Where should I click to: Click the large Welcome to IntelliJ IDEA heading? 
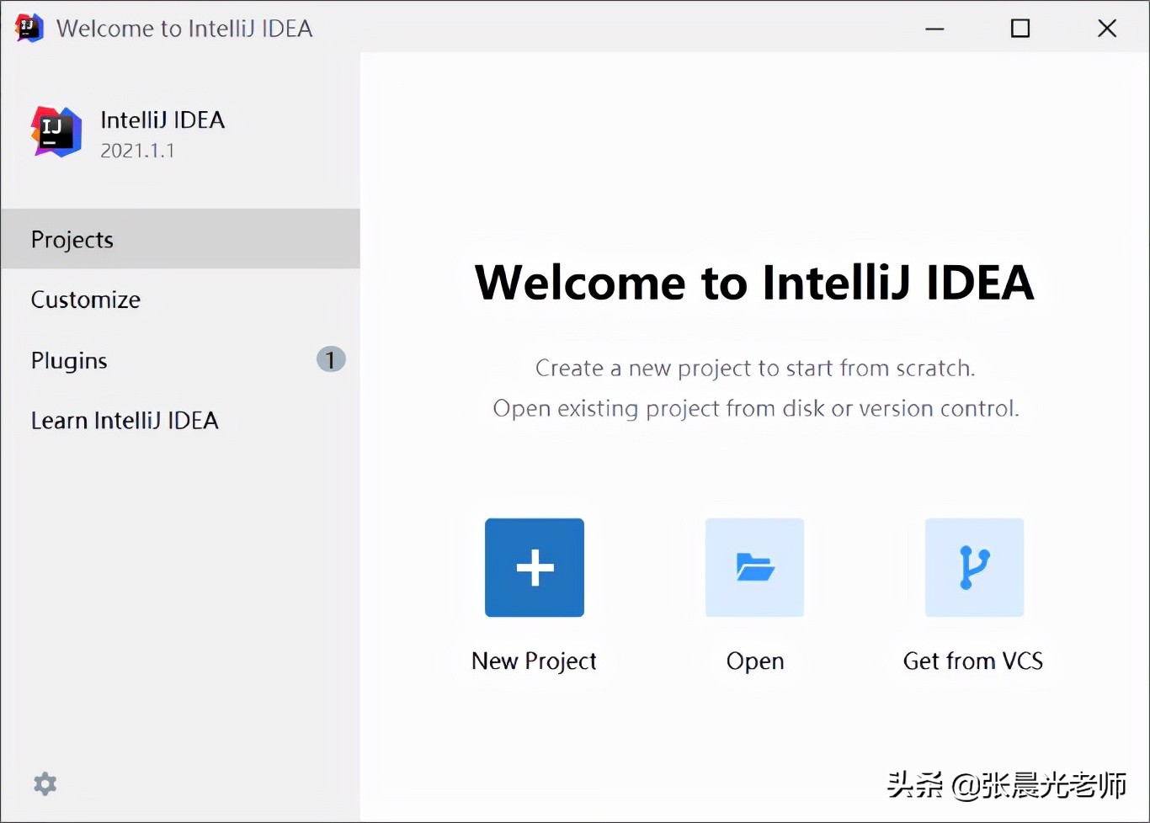(x=754, y=282)
